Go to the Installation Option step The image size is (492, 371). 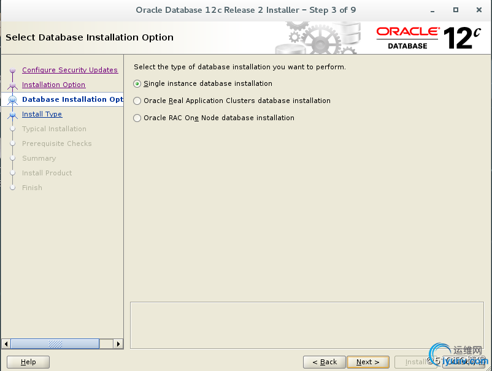[53, 85]
